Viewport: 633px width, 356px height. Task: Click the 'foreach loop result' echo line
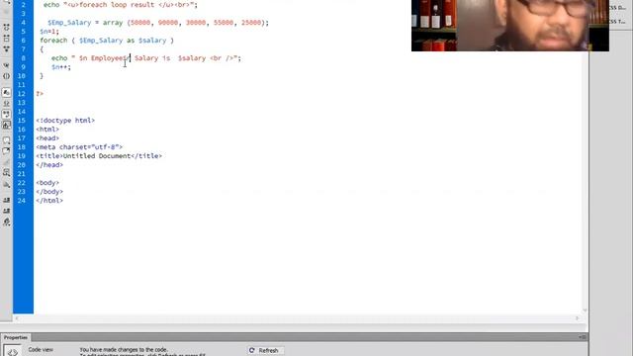pos(121,5)
